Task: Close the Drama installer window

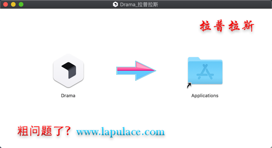Action: coord(5,4)
